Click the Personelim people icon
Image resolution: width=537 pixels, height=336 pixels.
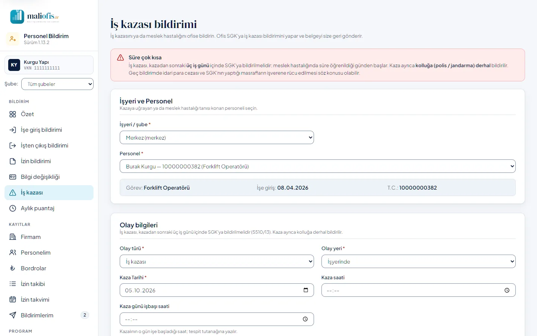coord(13,253)
